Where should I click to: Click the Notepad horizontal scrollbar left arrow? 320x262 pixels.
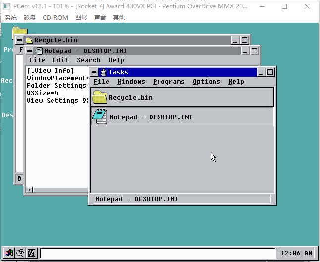(x=30, y=190)
